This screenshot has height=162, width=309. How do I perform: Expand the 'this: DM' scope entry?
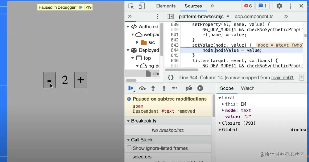click(223, 104)
